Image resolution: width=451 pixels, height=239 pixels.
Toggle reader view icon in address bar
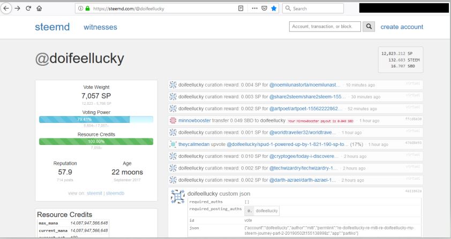(x=240, y=9)
